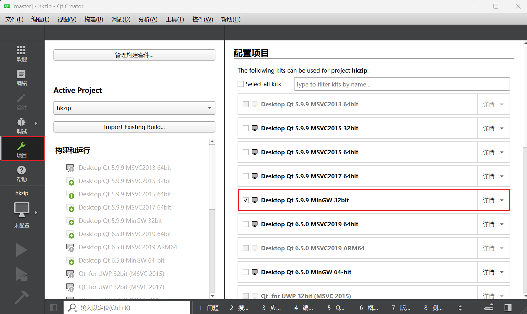Open the Design (设计) mode
527x314 pixels.
point(22,102)
